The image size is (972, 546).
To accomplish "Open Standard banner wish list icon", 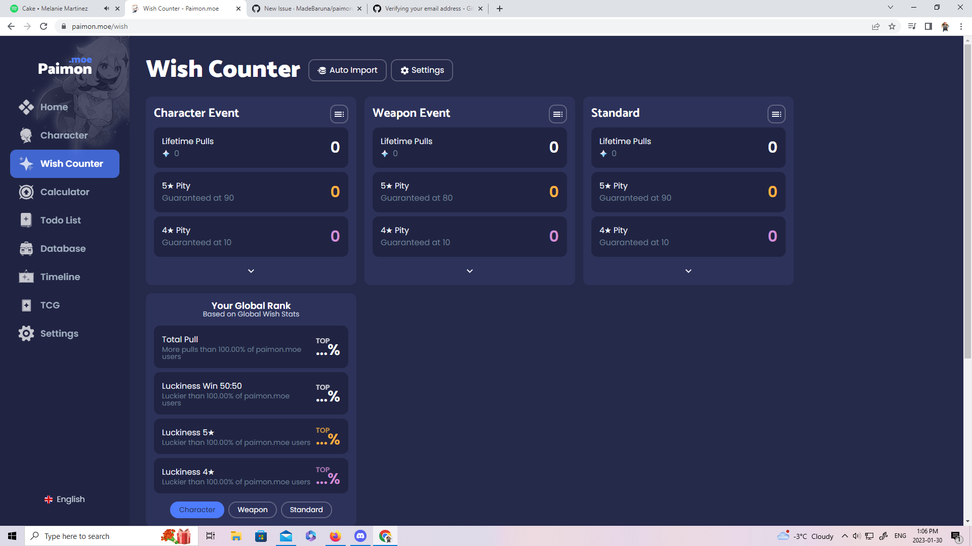I will pos(776,114).
